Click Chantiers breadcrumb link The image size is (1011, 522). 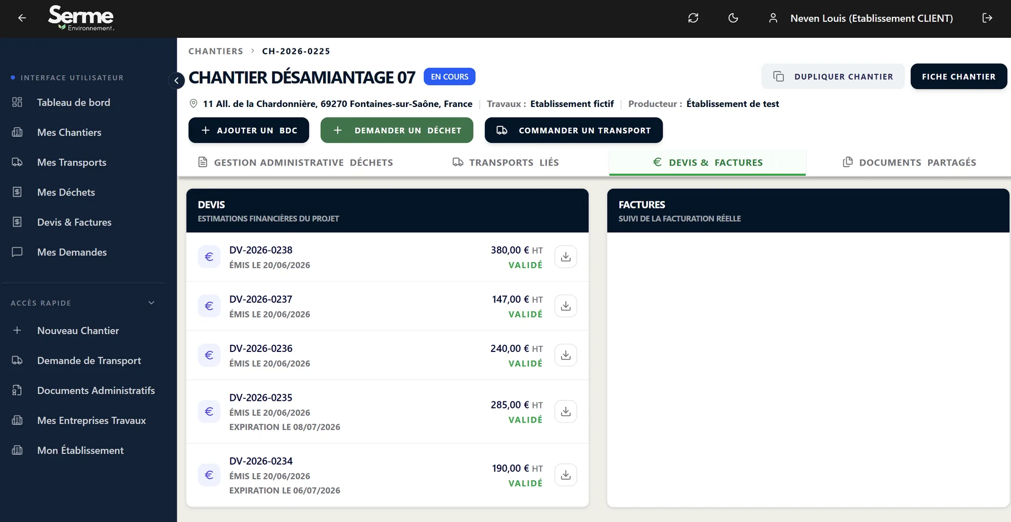click(x=216, y=51)
